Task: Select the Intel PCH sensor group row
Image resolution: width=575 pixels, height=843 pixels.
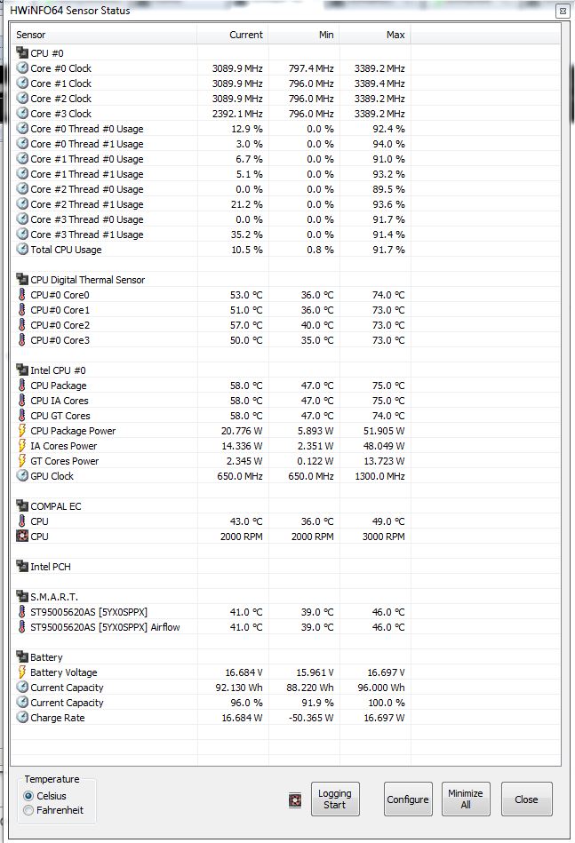Action: point(285,567)
